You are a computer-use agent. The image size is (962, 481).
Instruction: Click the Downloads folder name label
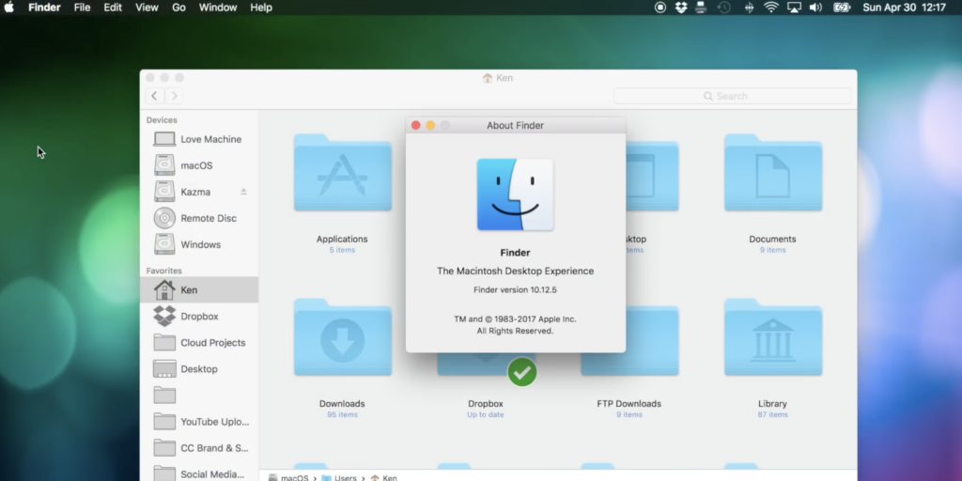342,404
